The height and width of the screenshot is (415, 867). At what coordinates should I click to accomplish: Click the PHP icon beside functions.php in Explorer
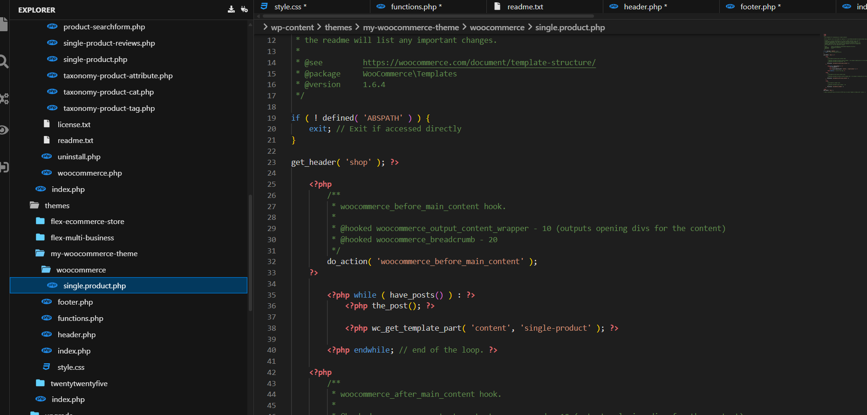coord(47,318)
